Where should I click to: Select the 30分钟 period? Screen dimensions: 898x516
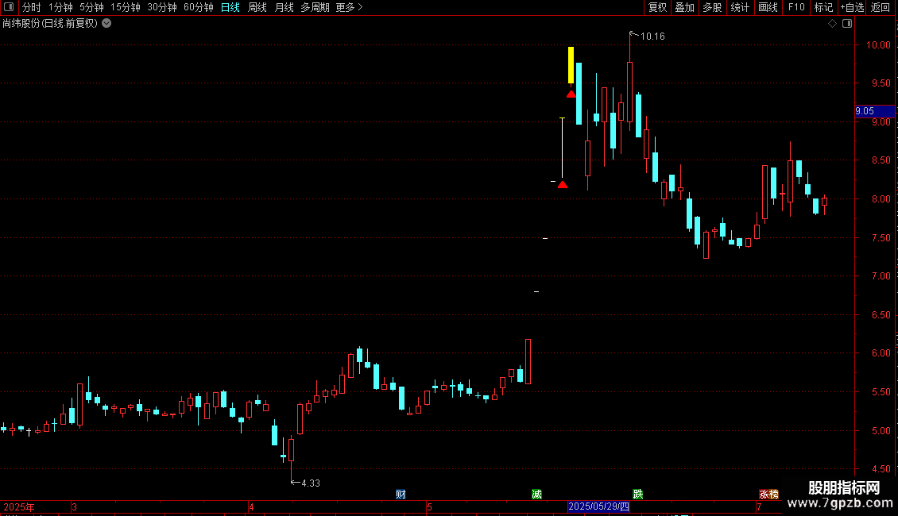[162, 7]
